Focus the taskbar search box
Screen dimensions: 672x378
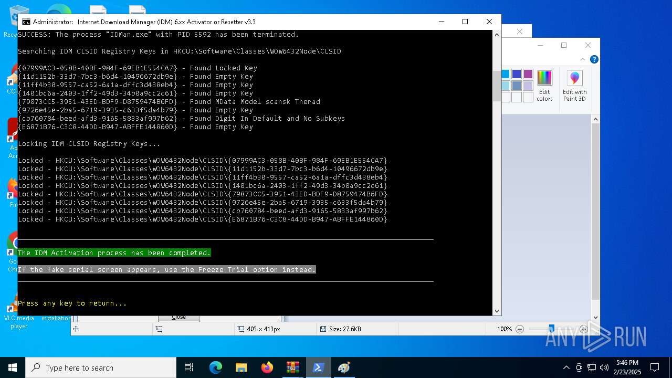point(101,367)
